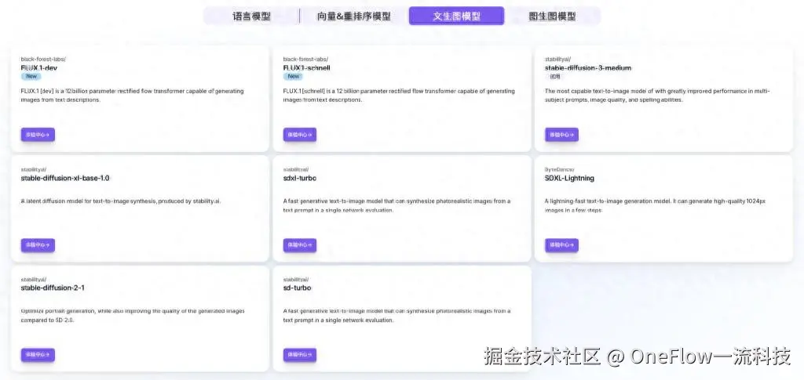
Task: Click the ByteDance/ publisher label
Action: pyautogui.click(x=559, y=169)
